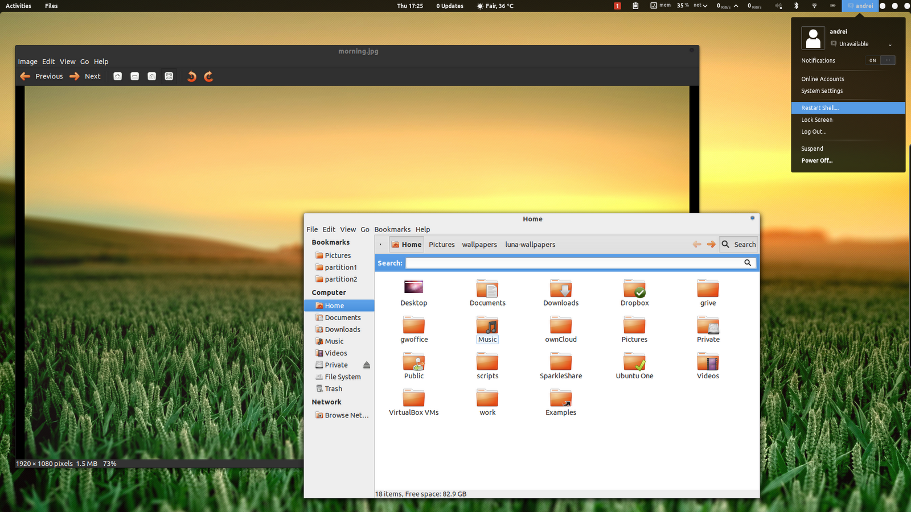Rotate image counterclockwise in viewer toolbar

point(192,76)
